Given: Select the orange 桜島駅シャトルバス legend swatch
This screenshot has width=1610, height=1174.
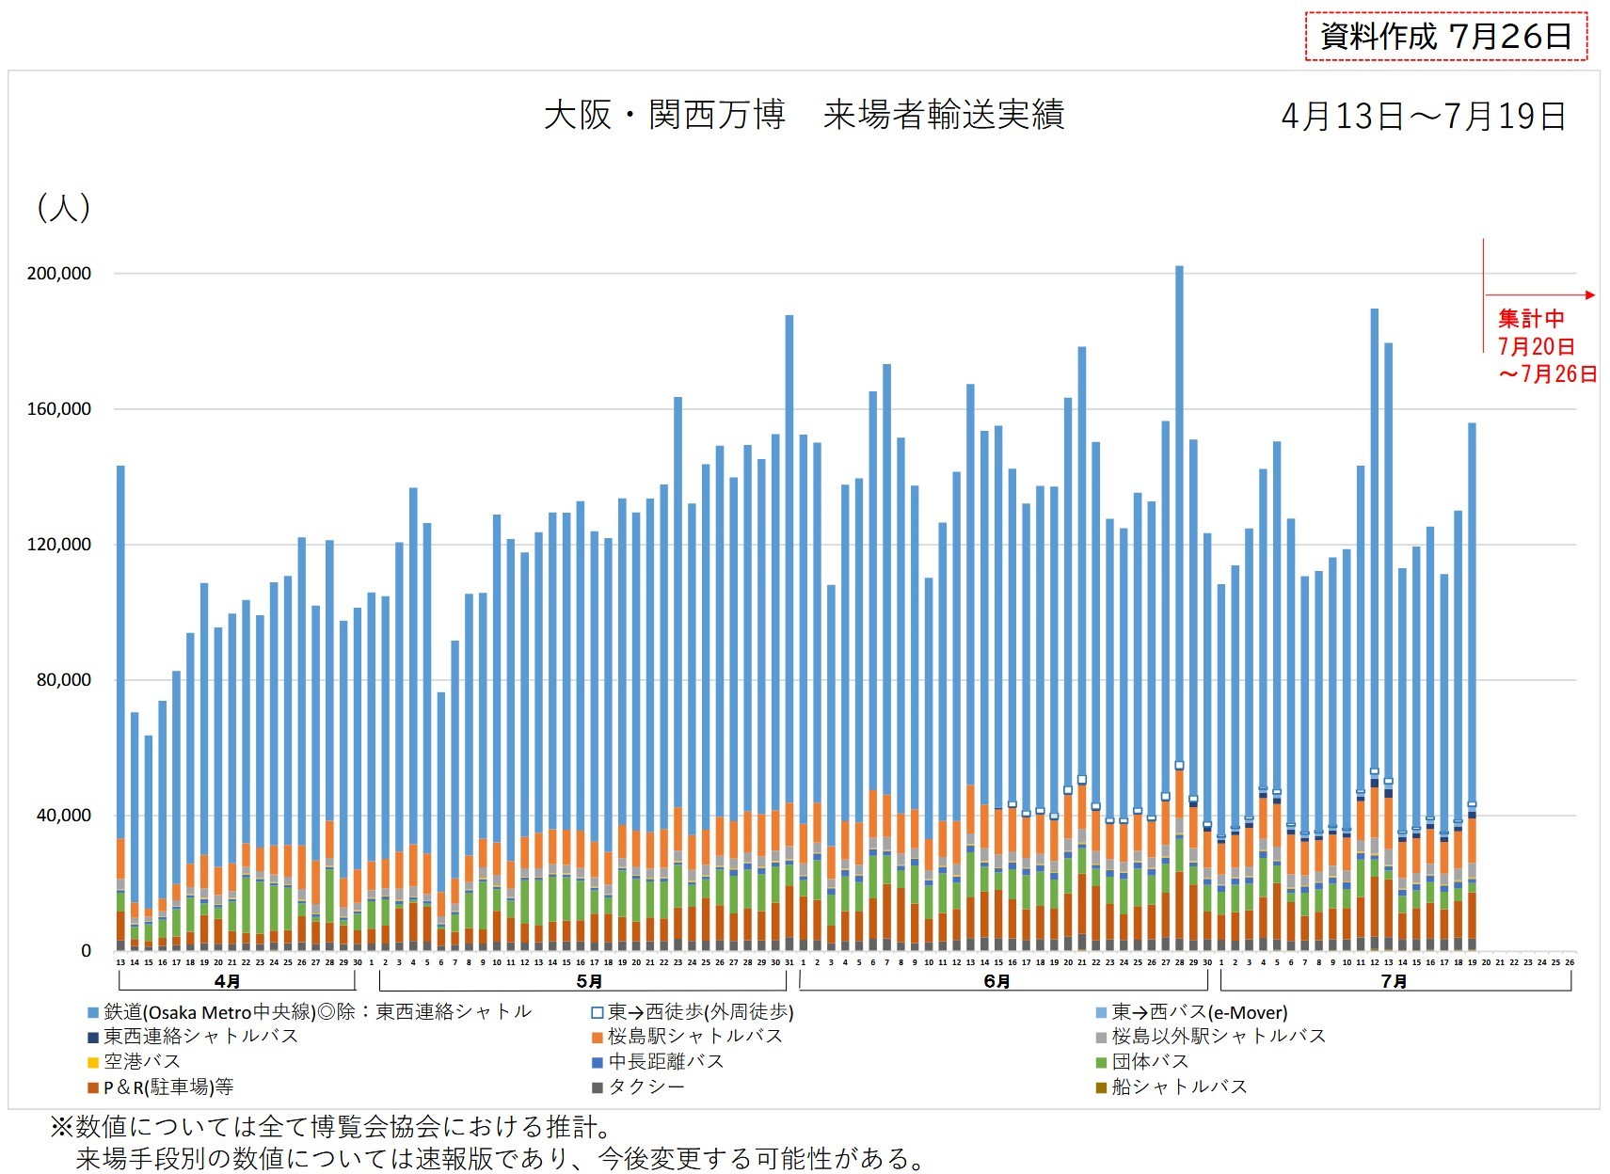Looking at the screenshot, I should (x=597, y=1038).
